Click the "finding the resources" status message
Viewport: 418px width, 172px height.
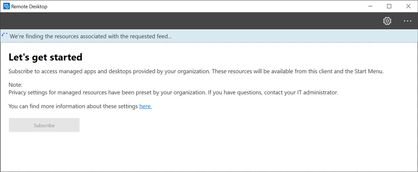[90, 36]
